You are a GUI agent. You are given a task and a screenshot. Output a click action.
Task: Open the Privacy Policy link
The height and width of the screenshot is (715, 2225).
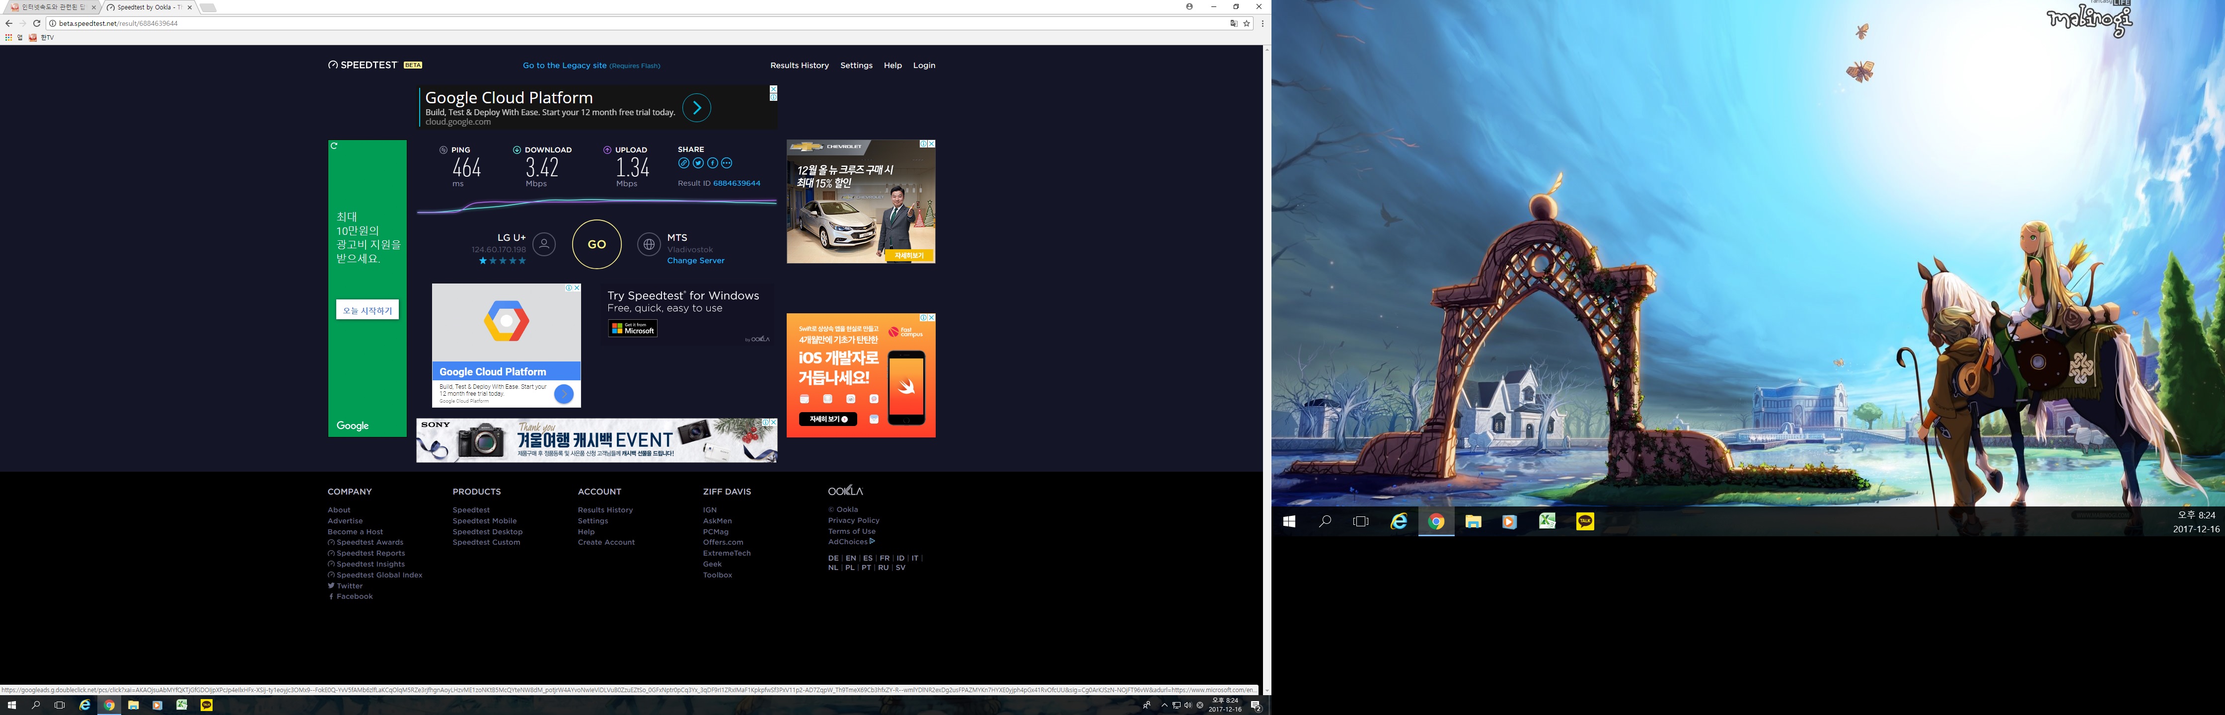(853, 521)
